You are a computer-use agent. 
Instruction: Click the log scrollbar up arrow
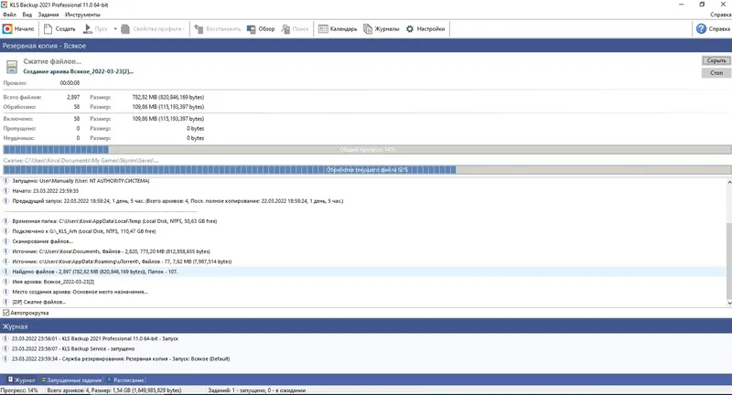click(x=728, y=182)
